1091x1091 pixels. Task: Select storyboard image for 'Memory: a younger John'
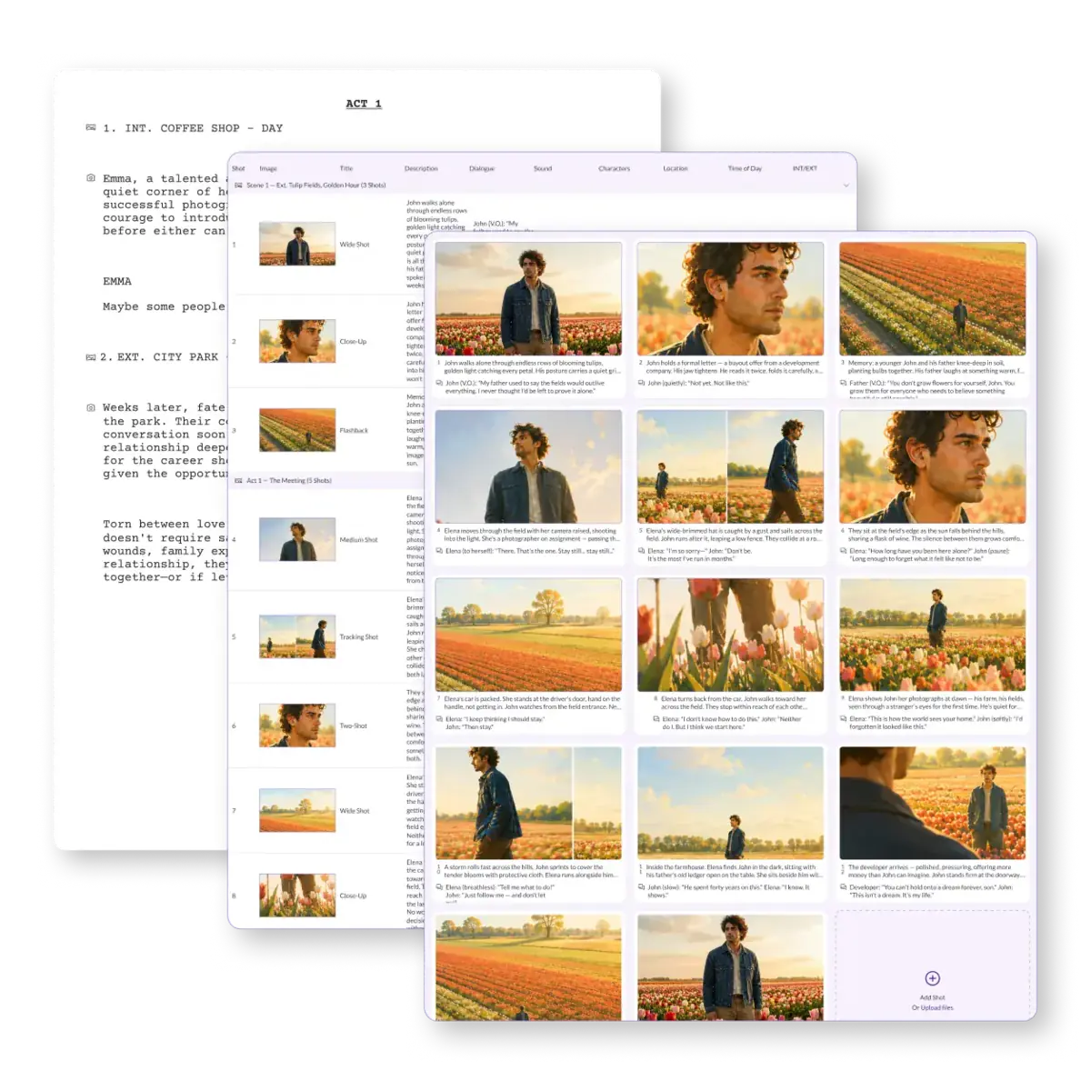click(933, 298)
